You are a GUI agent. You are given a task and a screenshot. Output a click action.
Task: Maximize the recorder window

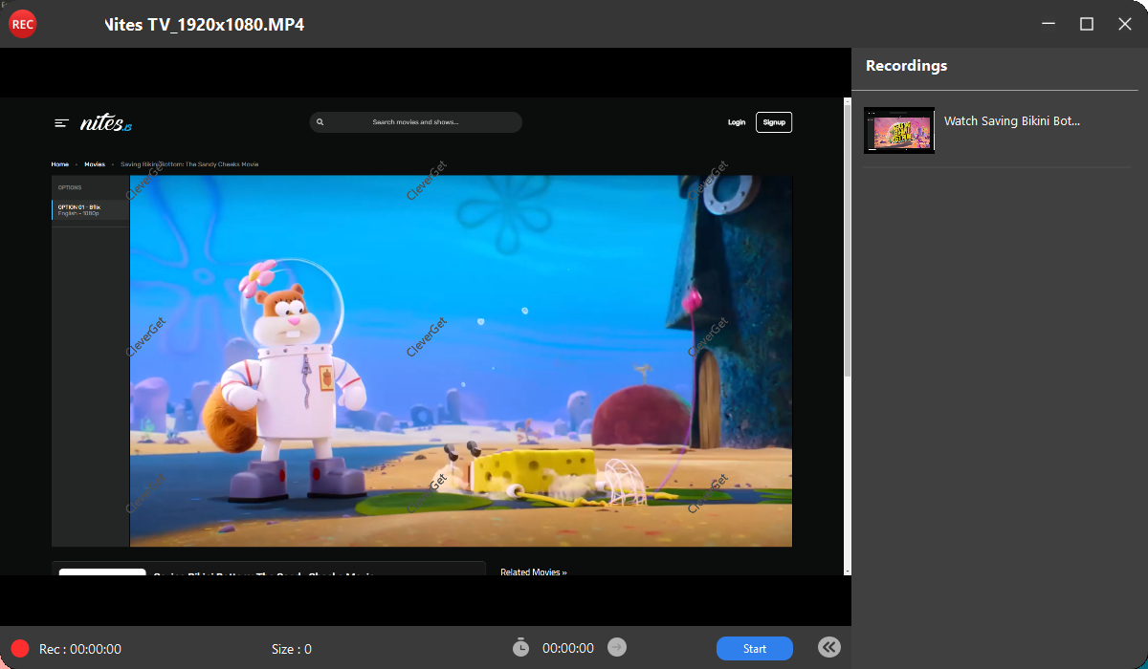(1087, 24)
